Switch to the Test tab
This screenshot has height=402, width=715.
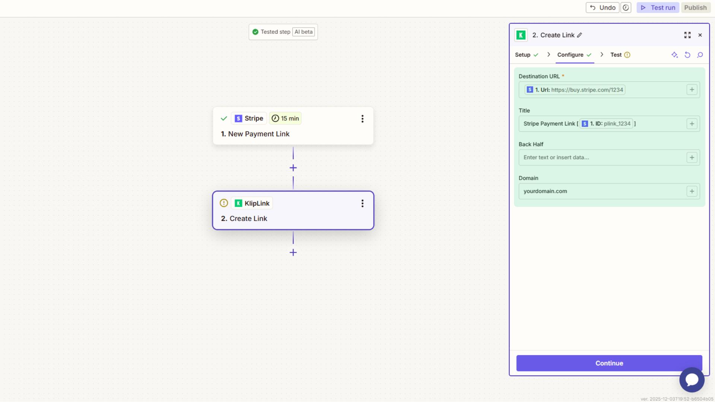coord(616,55)
